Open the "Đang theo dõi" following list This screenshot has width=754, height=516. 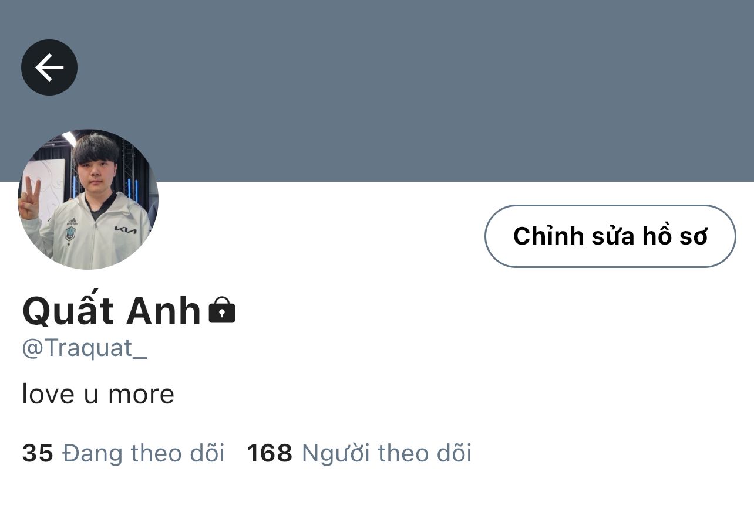(143, 453)
